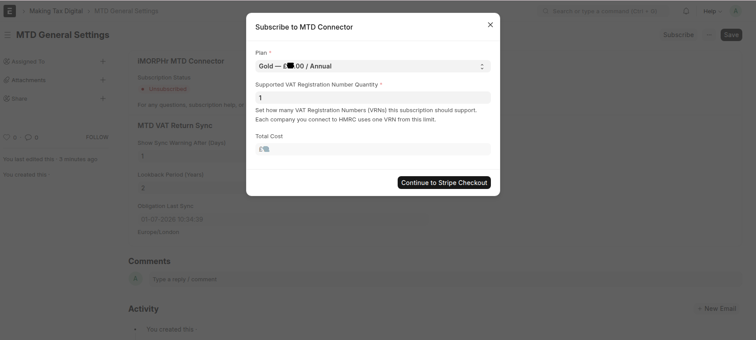
Task: Like the document with heart icon
Action: point(7,137)
